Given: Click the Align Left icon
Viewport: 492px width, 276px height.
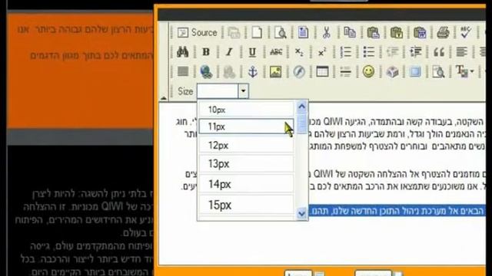Looking at the screenshot, I should (x=462, y=52).
